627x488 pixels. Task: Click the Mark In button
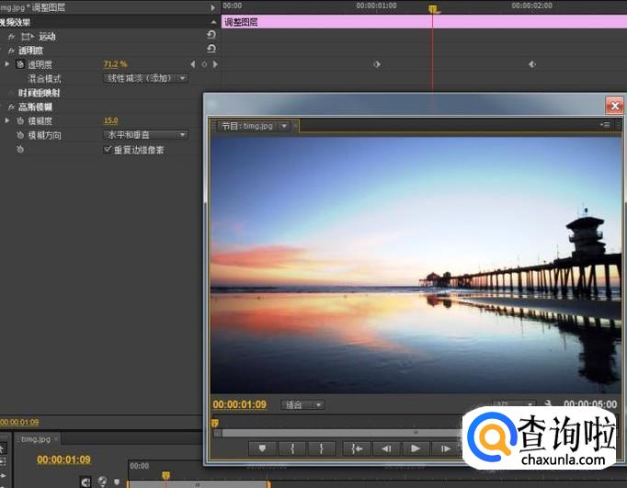coord(292,448)
